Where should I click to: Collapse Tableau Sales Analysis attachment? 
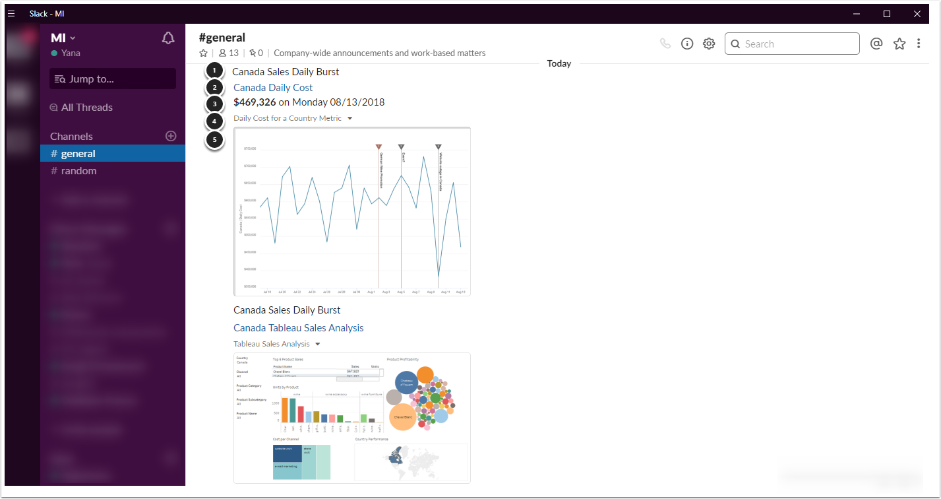[318, 344]
